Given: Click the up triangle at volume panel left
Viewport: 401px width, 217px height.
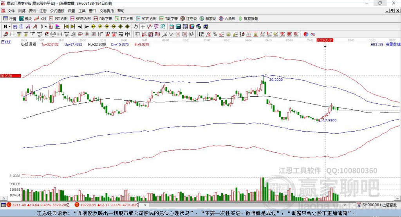Looking at the screenshot, I should point(4,198).
